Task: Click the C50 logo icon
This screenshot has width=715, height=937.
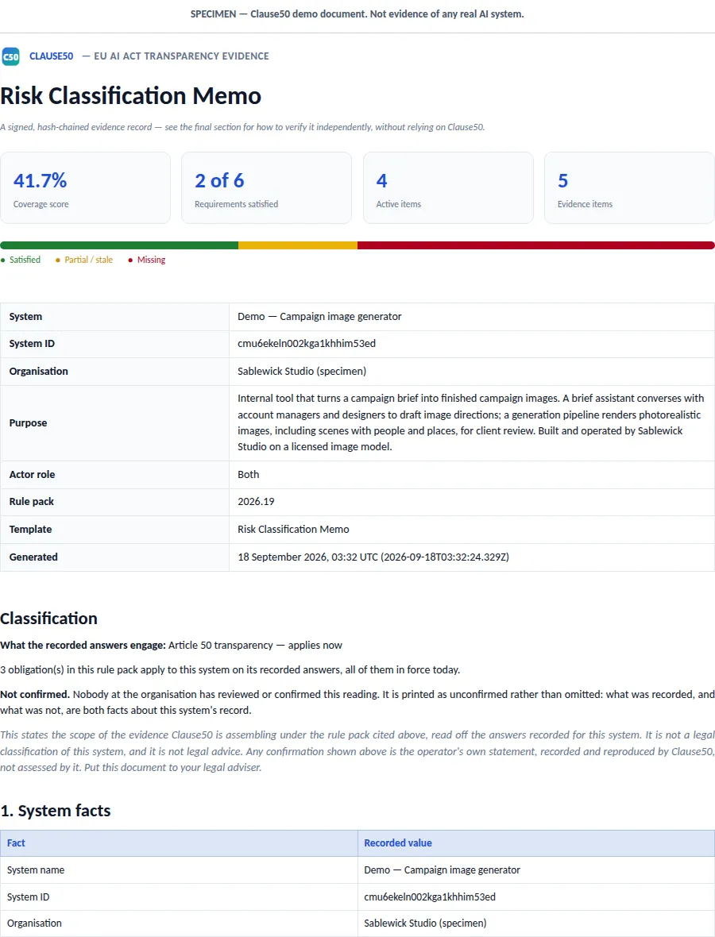Action: tap(11, 56)
